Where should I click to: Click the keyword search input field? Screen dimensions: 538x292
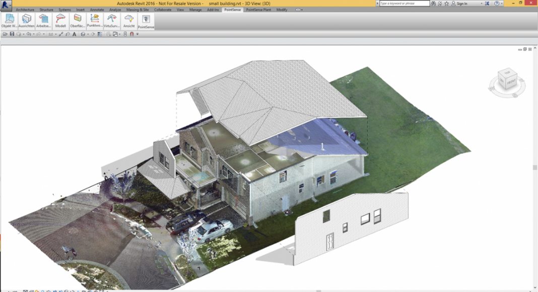pyautogui.click(x=404, y=4)
